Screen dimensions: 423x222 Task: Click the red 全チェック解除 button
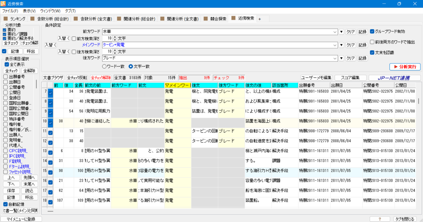(x=101, y=78)
